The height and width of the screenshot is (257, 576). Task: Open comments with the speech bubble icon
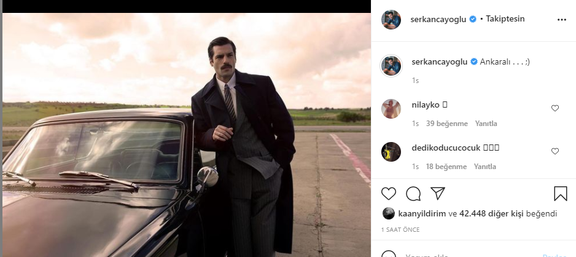(413, 194)
